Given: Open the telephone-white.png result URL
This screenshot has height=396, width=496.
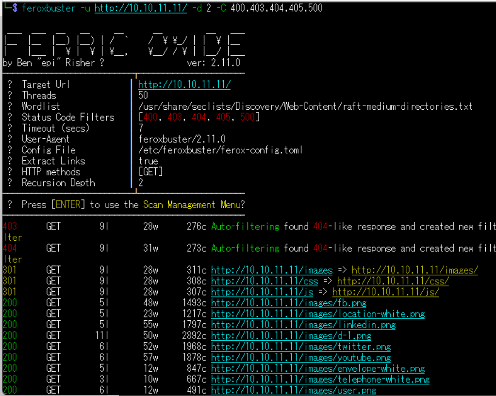Looking at the screenshot, I should [320, 379].
